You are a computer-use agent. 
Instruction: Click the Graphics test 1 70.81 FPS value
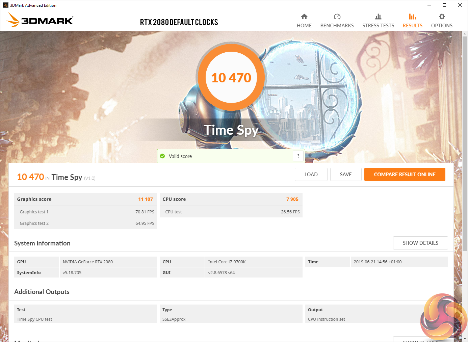145,212
